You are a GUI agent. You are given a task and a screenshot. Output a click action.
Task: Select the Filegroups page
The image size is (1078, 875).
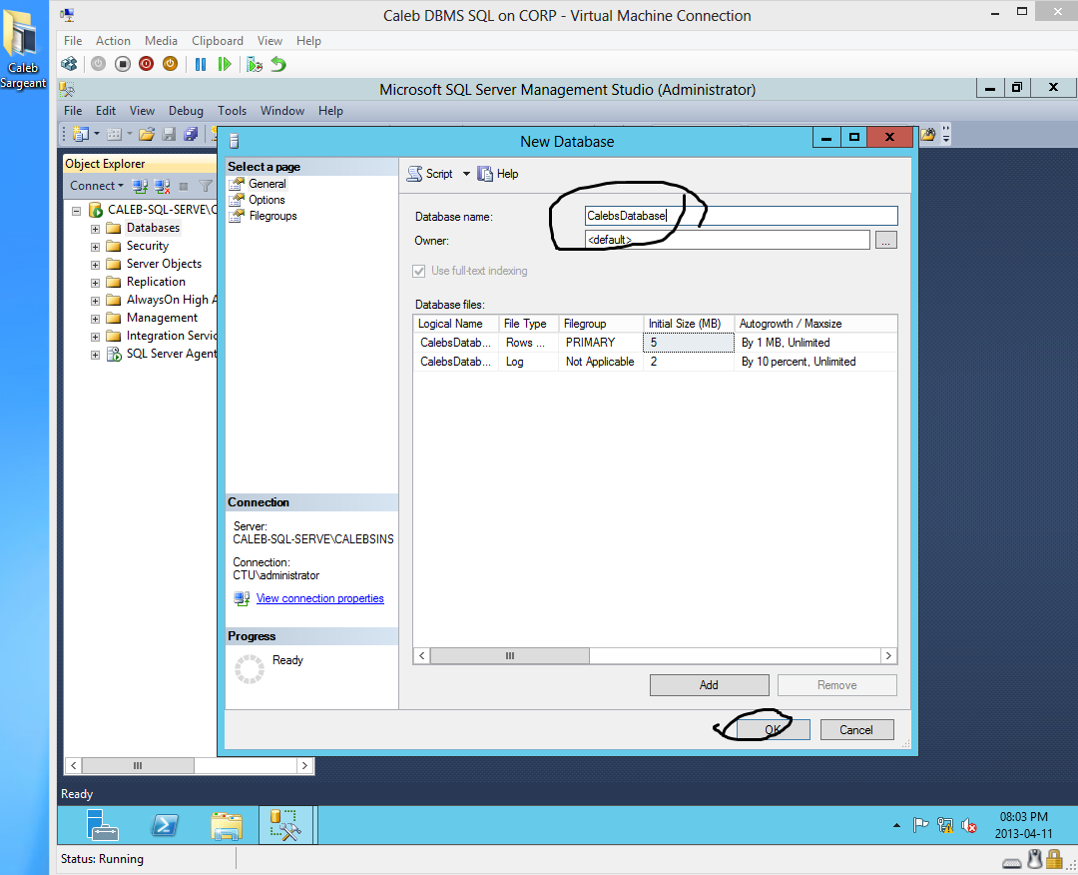[x=272, y=216]
